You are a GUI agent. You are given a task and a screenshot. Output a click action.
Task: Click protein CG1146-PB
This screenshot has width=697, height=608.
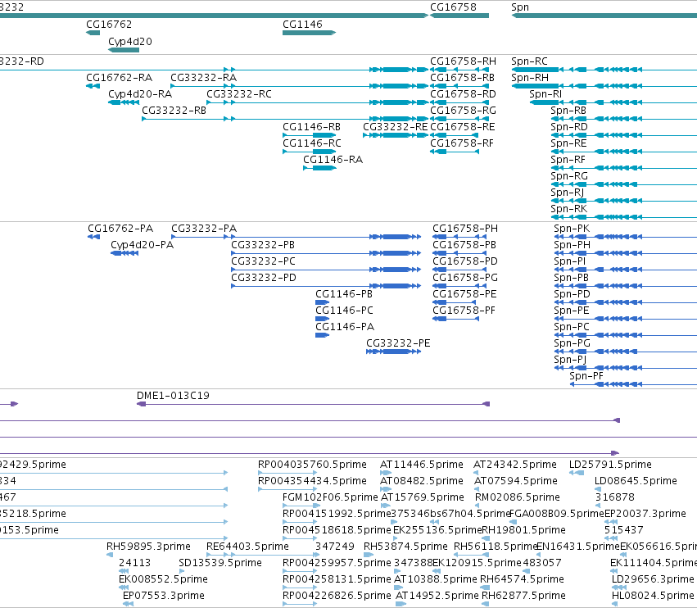tap(344, 294)
